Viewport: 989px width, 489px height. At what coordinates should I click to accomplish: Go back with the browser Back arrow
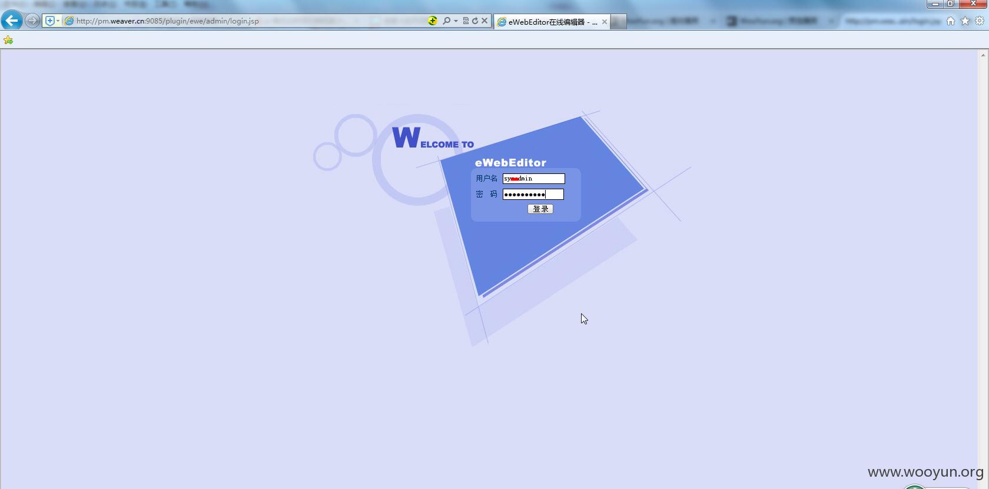pos(12,21)
